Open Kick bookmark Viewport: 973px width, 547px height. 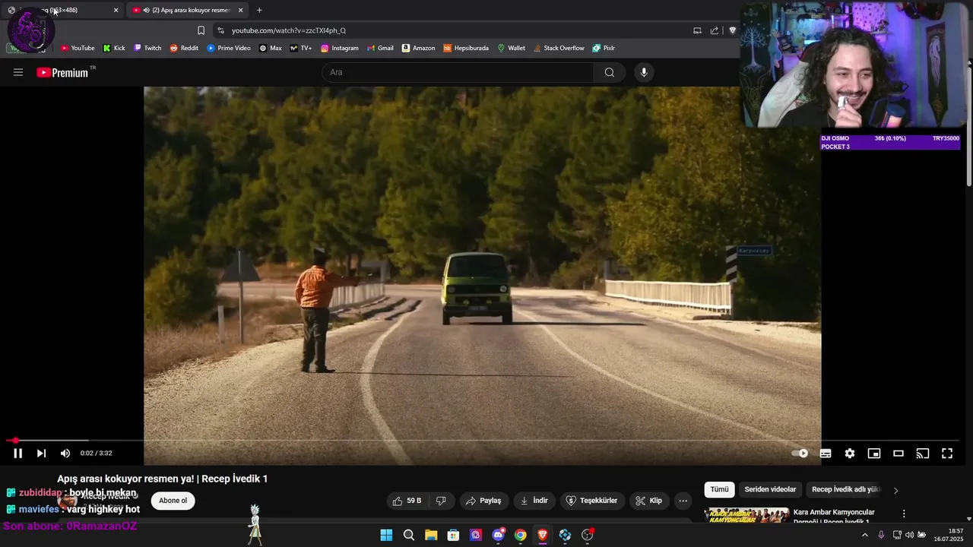pyautogui.click(x=114, y=48)
